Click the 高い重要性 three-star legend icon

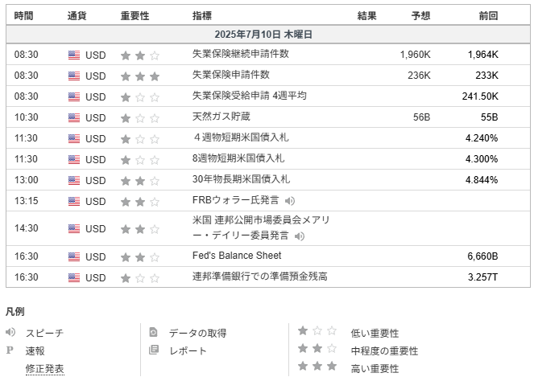(x=317, y=366)
